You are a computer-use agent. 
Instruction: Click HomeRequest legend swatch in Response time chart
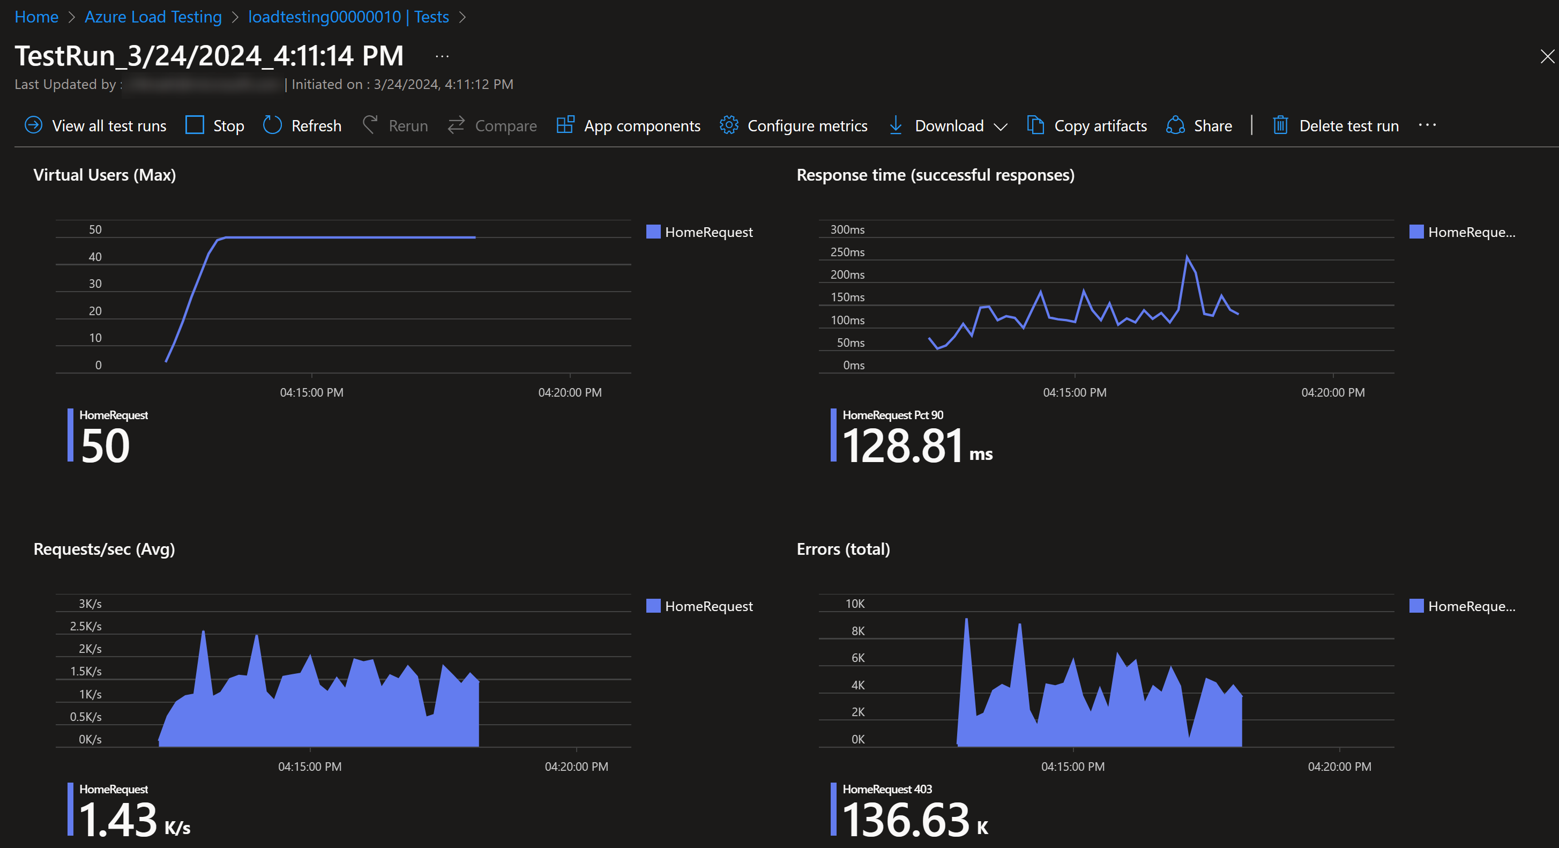(1416, 232)
